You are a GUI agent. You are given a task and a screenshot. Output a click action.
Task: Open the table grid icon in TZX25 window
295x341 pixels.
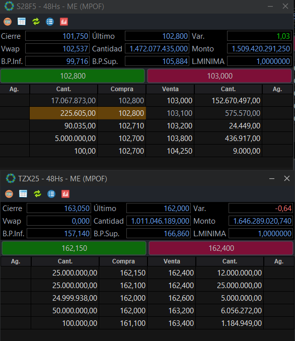tap(23, 194)
